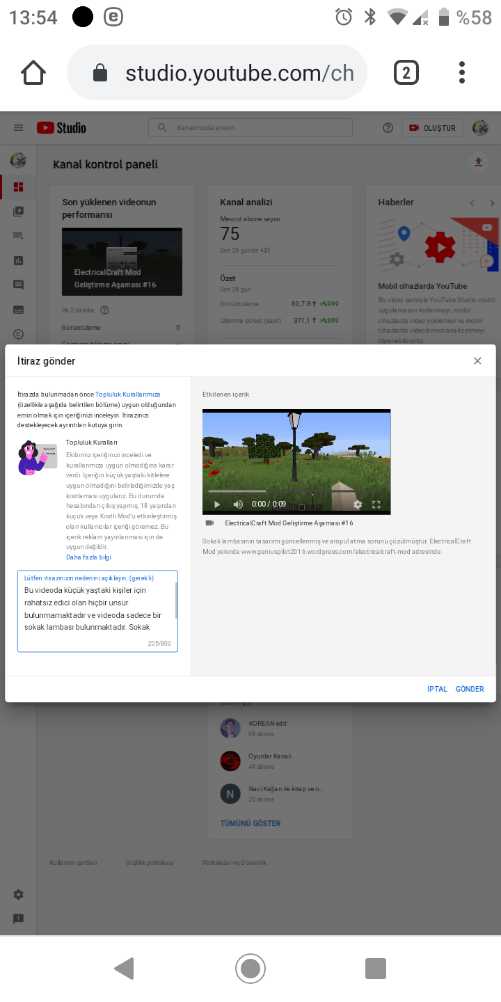Open video player settings gear
This screenshot has width=501, height=1002.
click(x=358, y=504)
